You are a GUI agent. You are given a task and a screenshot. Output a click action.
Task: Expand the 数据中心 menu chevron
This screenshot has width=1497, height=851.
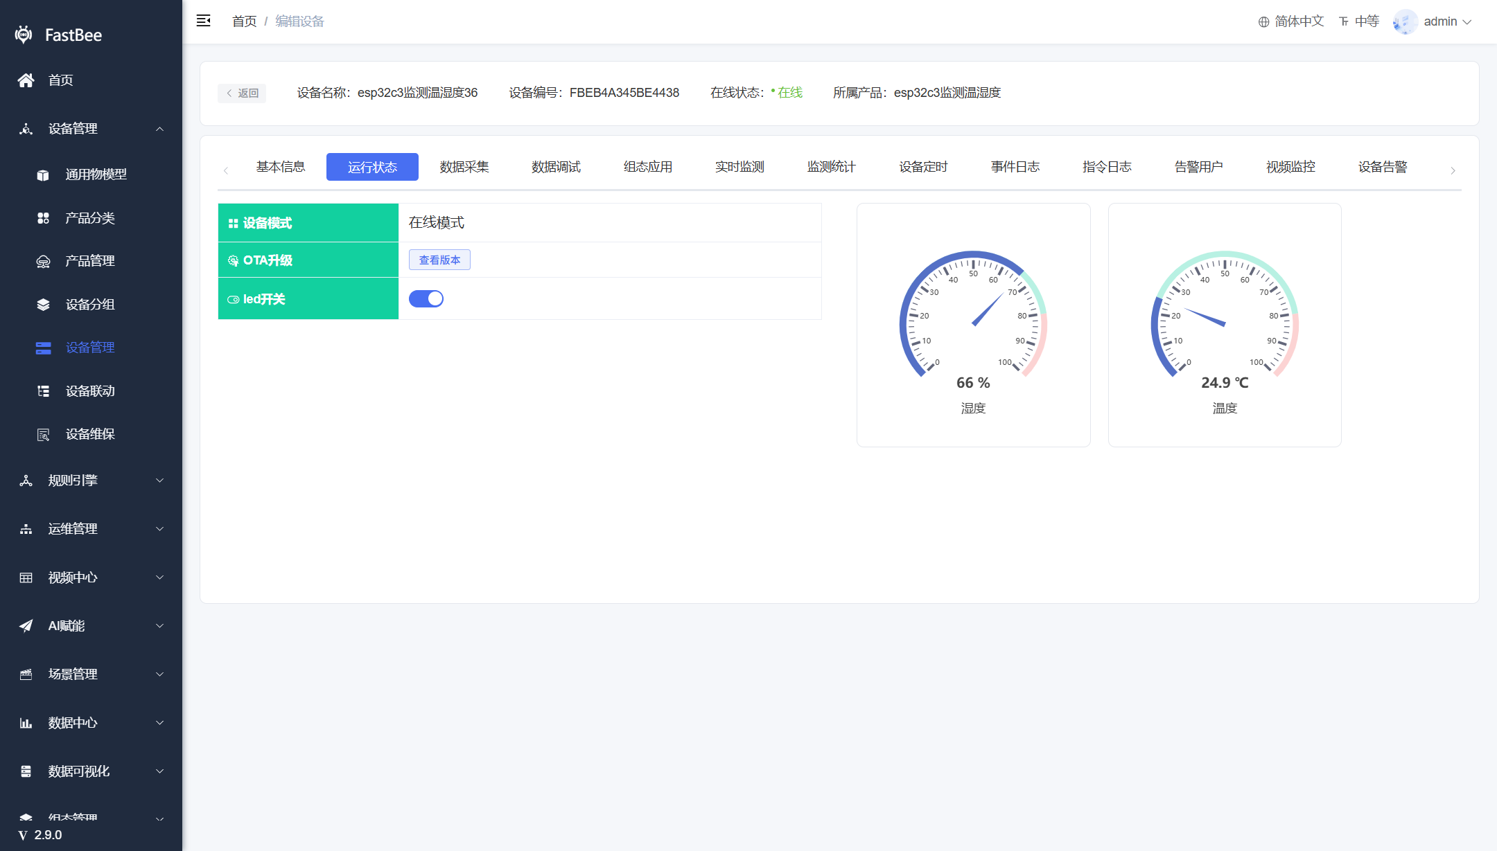(160, 723)
